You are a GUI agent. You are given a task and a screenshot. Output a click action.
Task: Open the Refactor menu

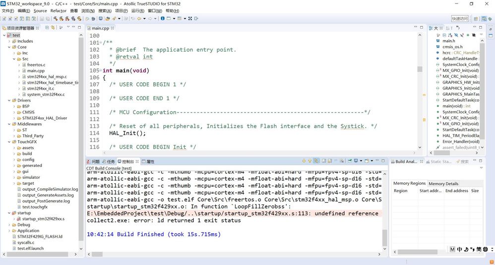click(x=59, y=11)
